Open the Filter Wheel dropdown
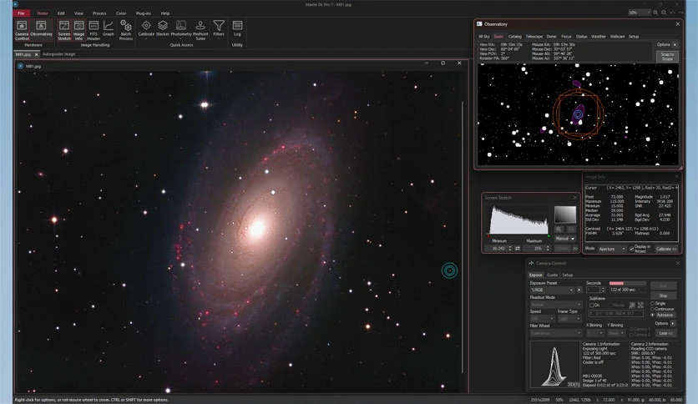698x404 pixels. 555,333
